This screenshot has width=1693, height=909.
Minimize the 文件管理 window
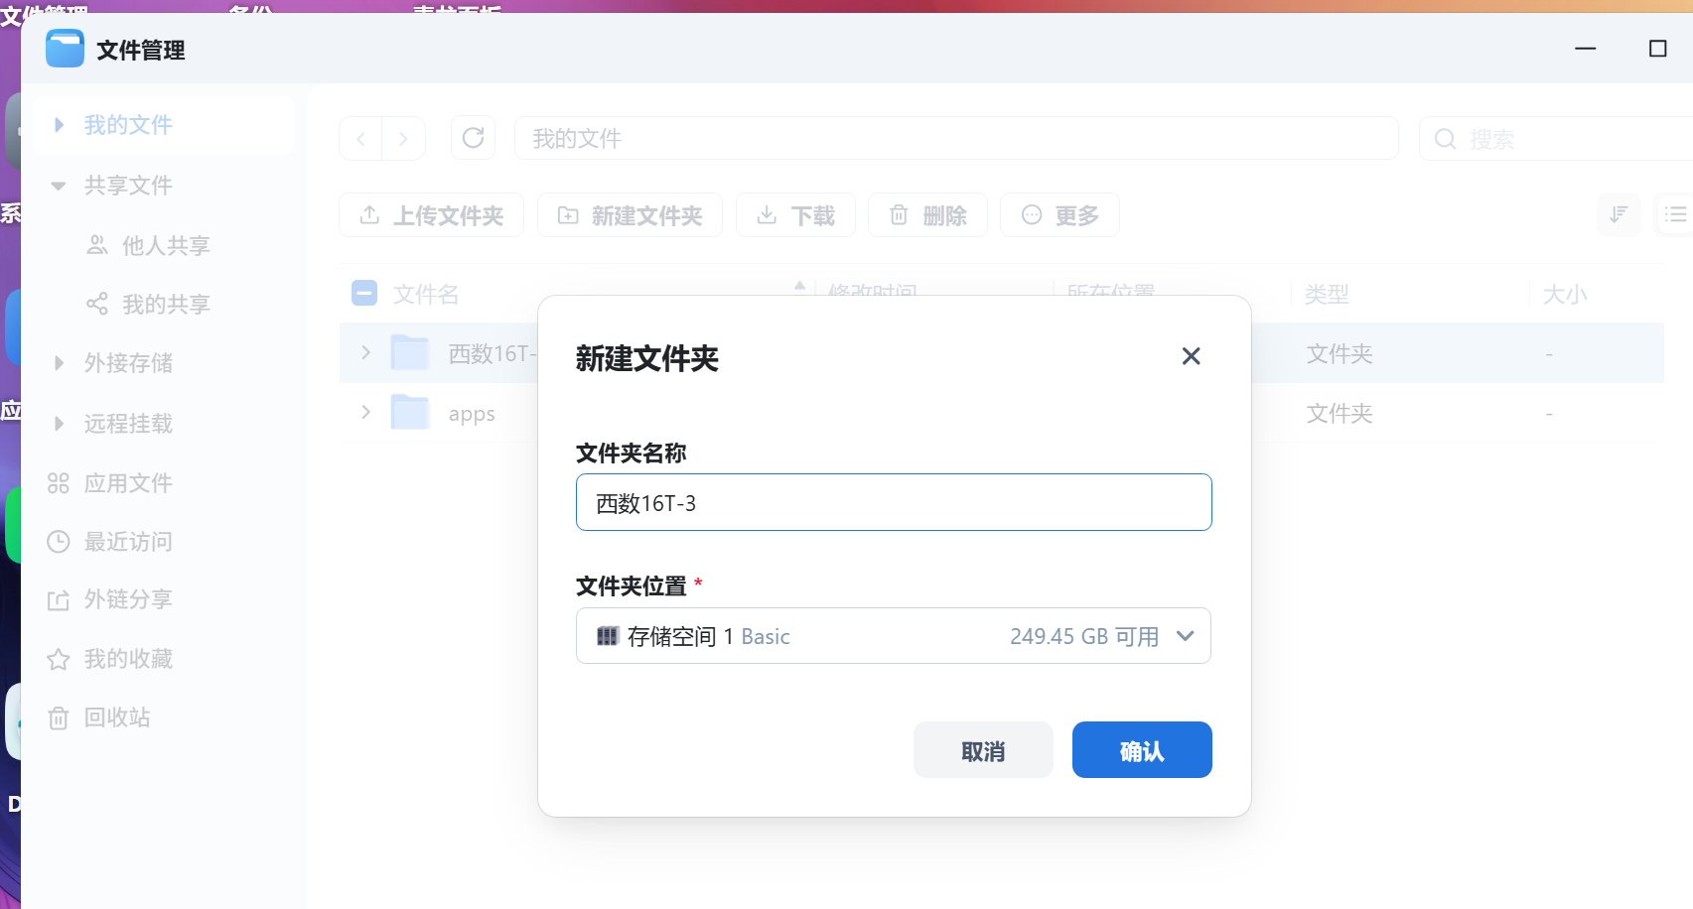click(x=1586, y=49)
